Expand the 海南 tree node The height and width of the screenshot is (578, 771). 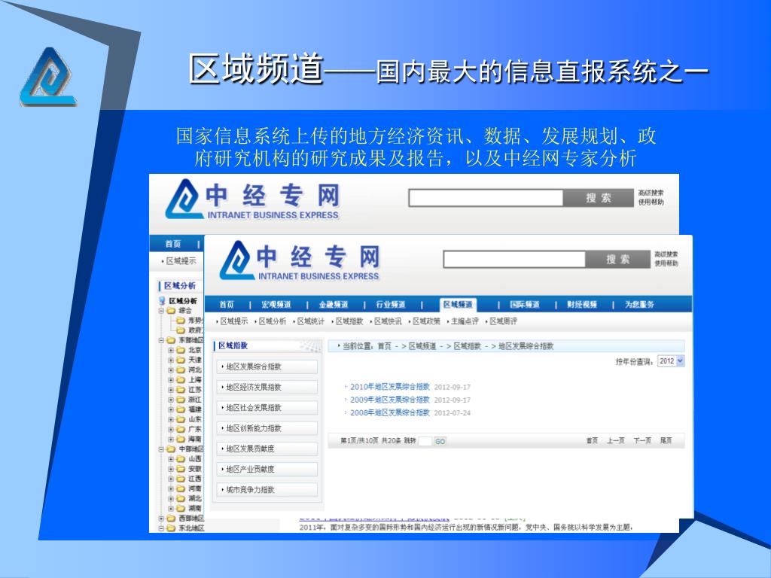171,439
